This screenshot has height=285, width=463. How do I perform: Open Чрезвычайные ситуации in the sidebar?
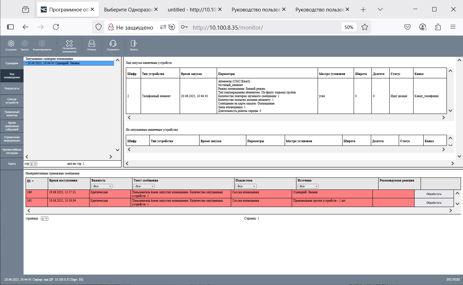click(12, 151)
